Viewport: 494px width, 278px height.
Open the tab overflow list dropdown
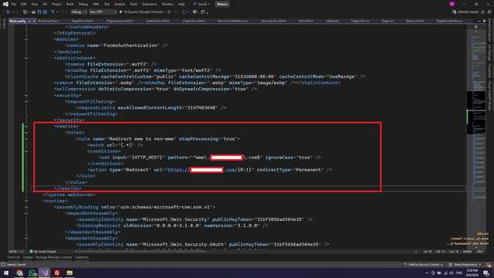point(479,21)
